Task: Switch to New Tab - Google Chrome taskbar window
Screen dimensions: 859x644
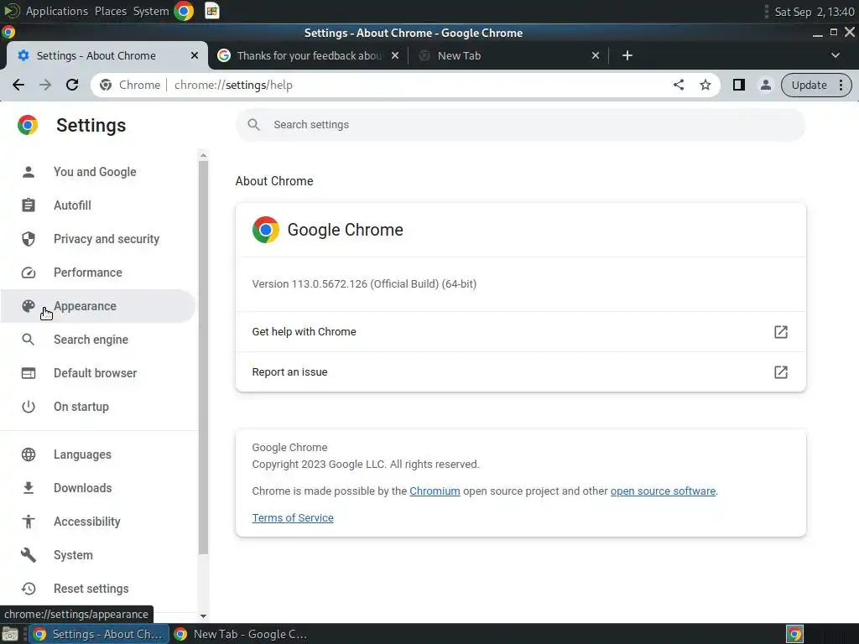Action: tap(240, 634)
